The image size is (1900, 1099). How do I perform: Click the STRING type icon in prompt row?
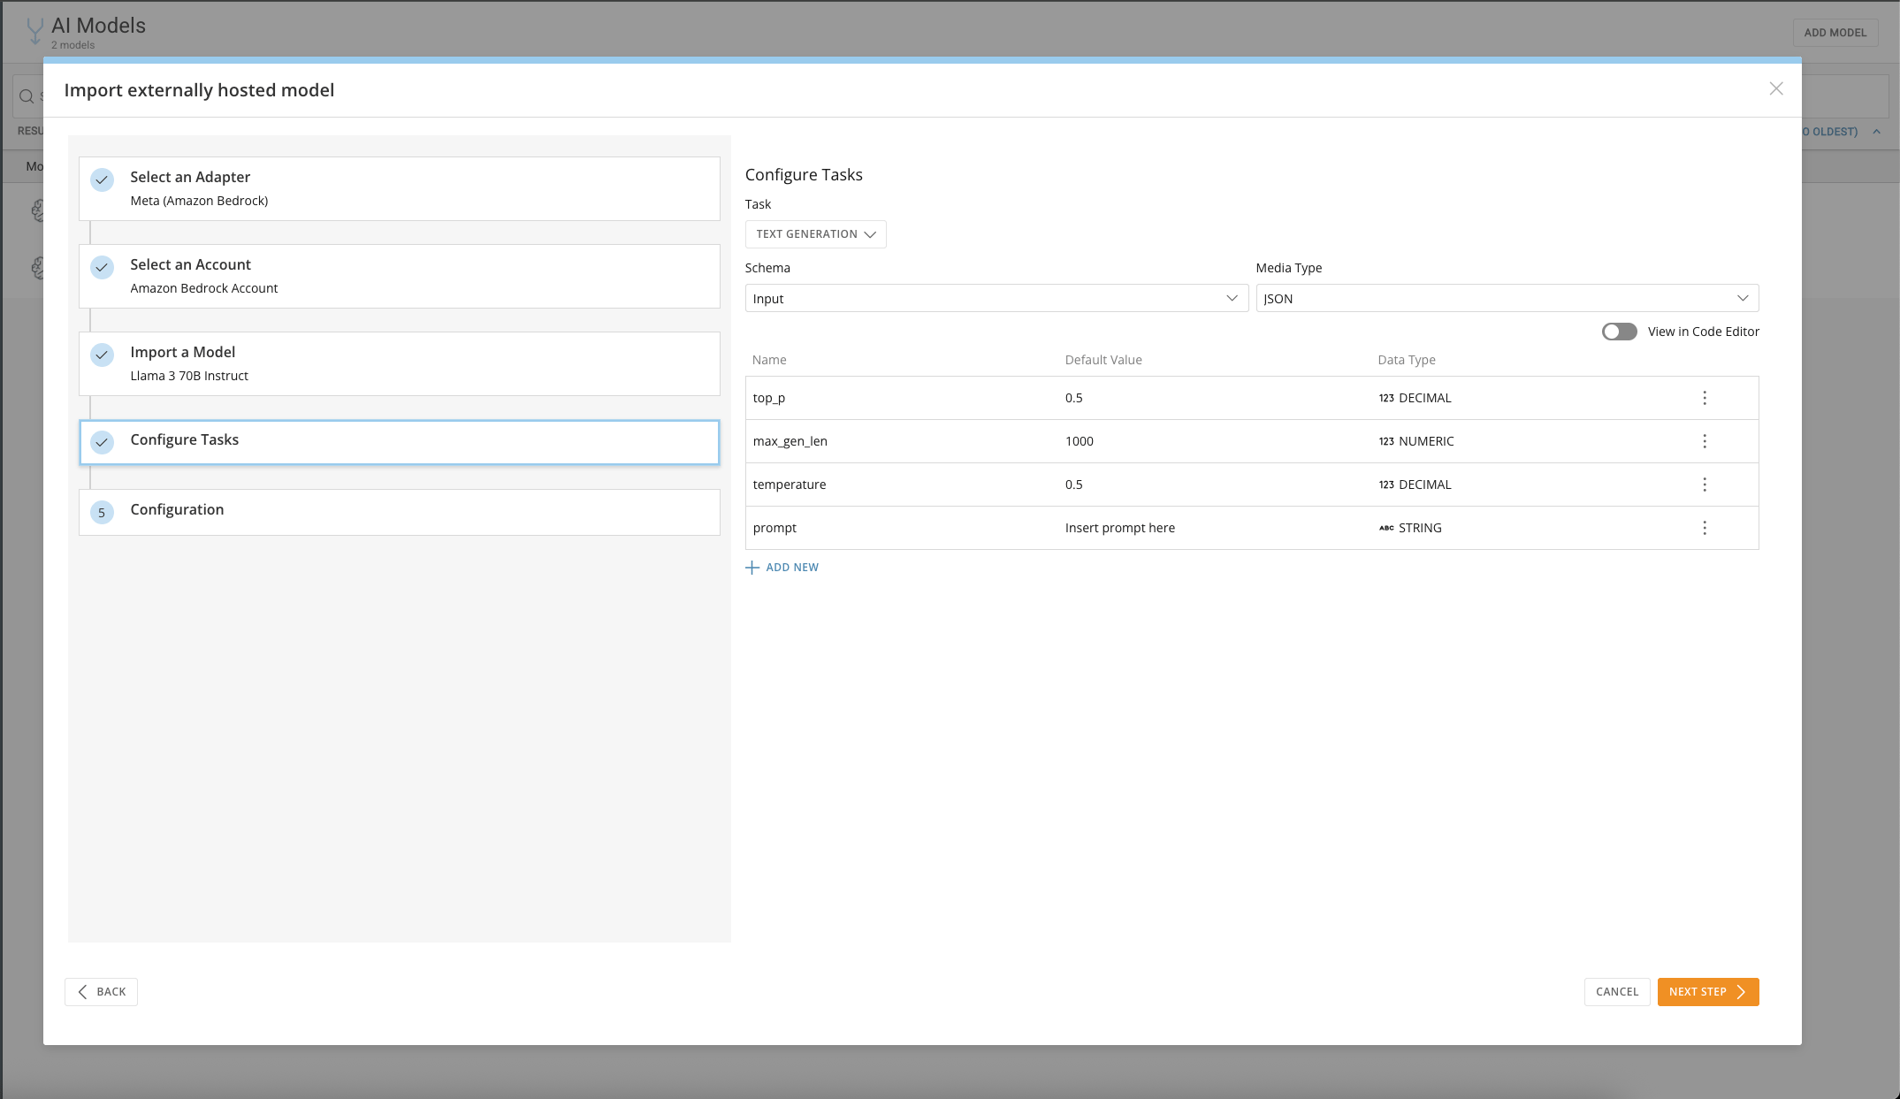pos(1386,528)
